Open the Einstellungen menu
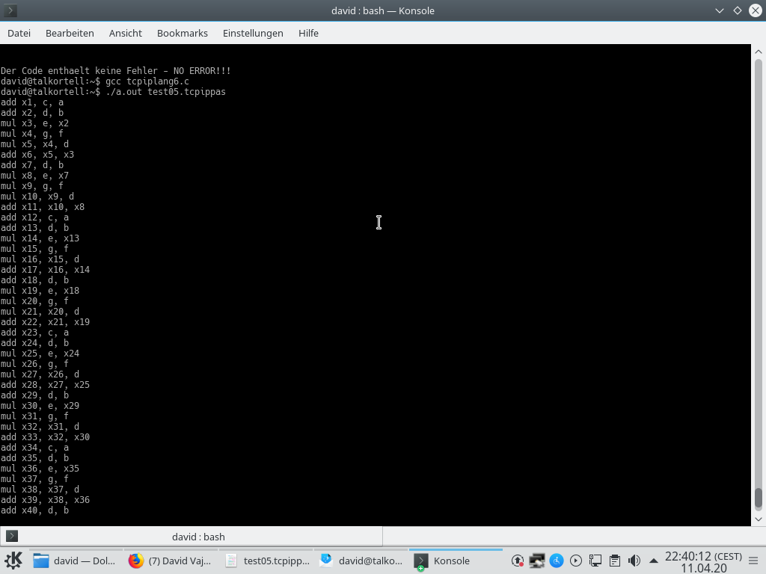This screenshot has height=574, width=766. point(253,33)
